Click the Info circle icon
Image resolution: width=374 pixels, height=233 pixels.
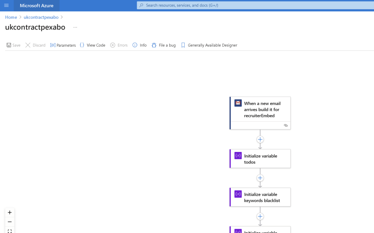coord(135,45)
